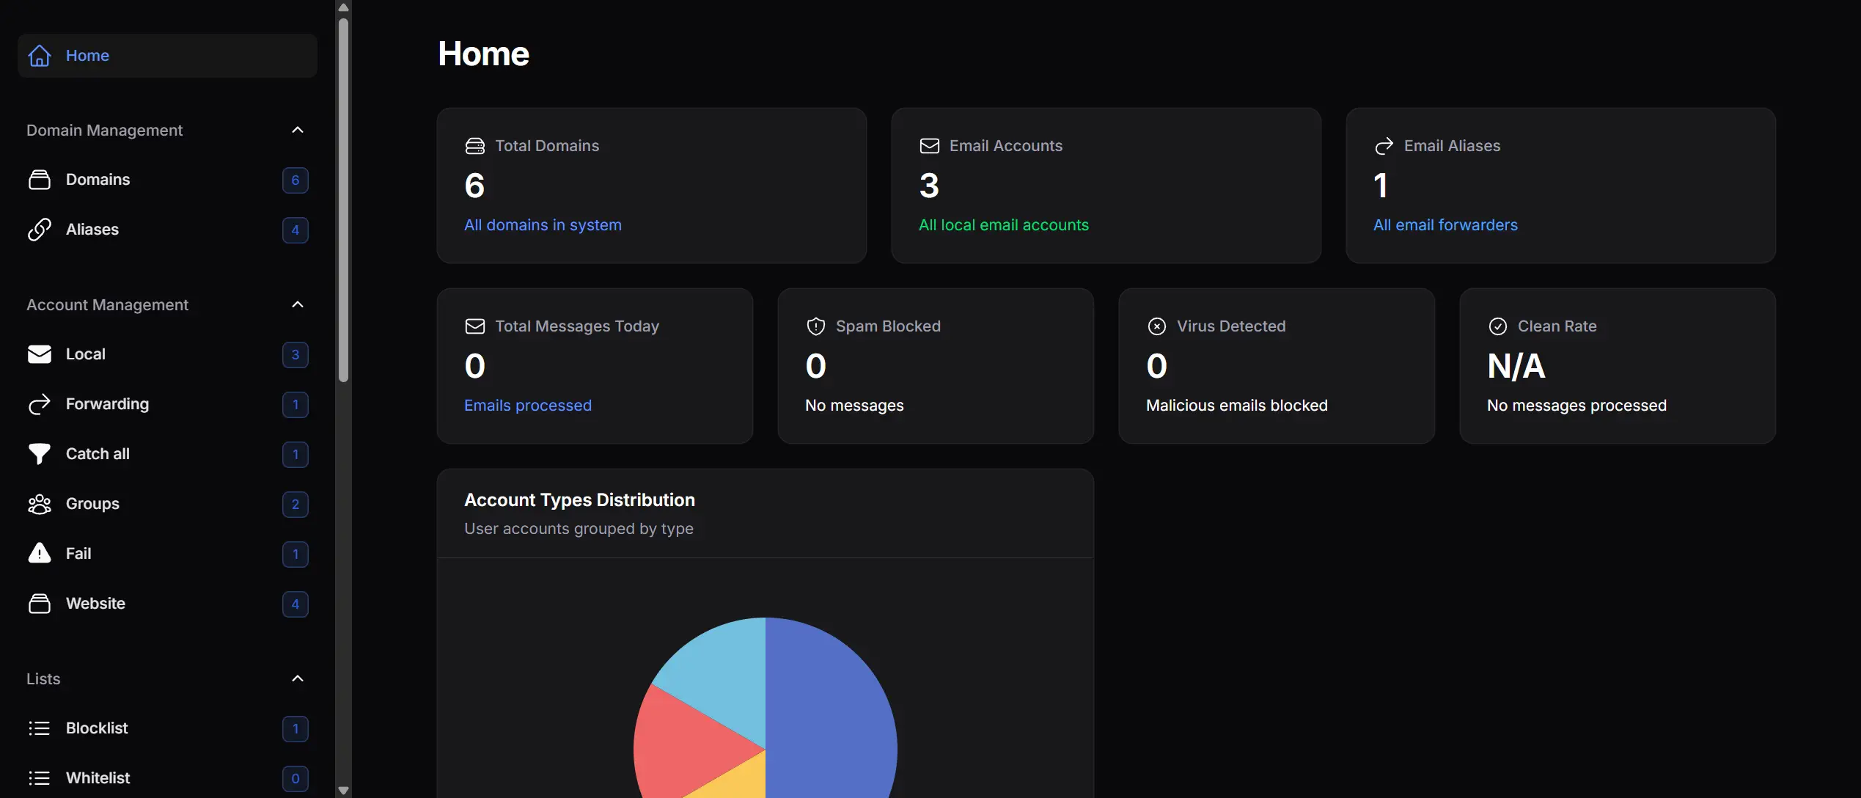Click the Whitelist list icon
1861x798 pixels.
pyautogui.click(x=40, y=778)
